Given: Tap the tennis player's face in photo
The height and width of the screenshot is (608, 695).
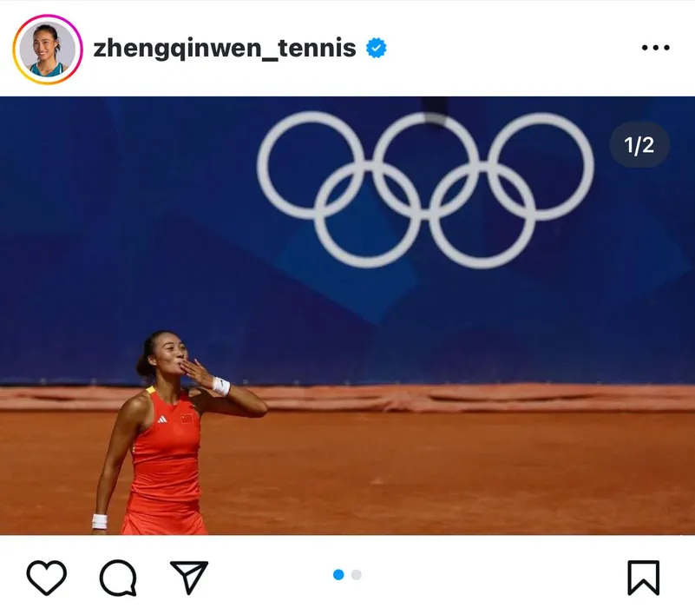Looking at the screenshot, I should pyautogui.click(x=171, y=354).
